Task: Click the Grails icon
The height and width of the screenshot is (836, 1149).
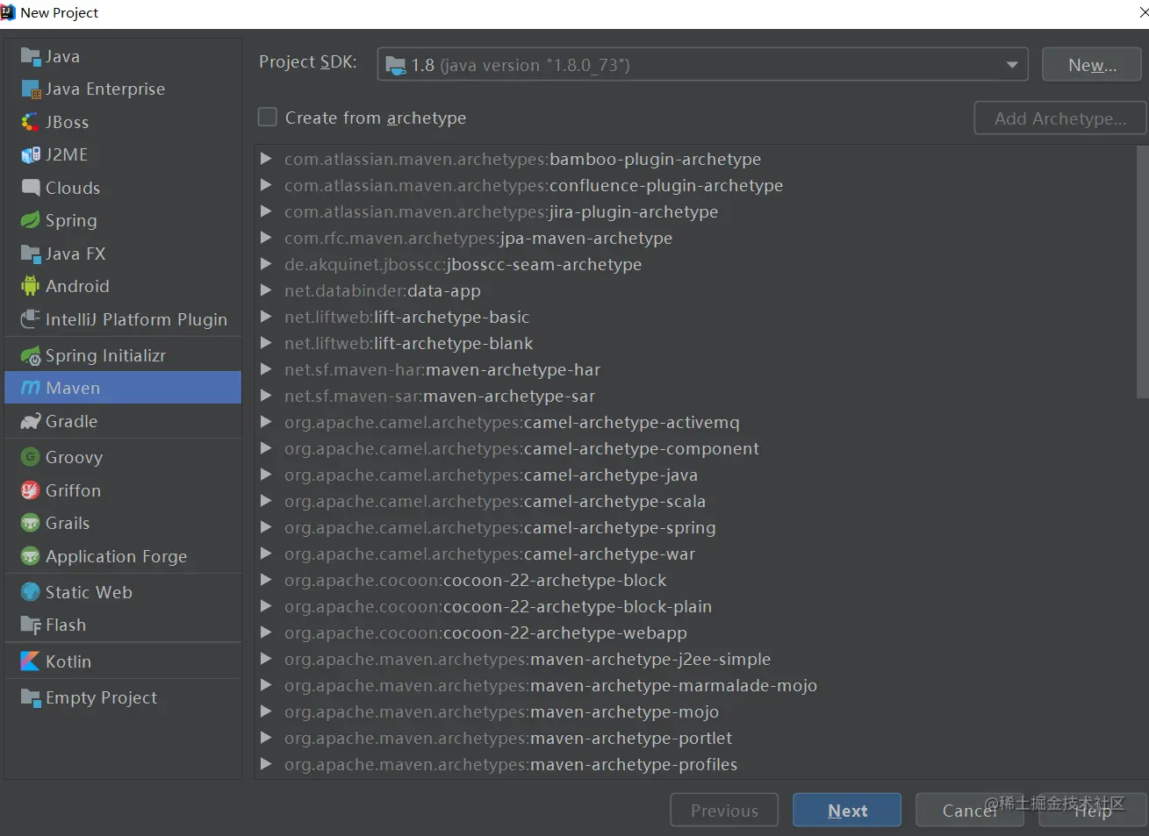Action: 31,524
